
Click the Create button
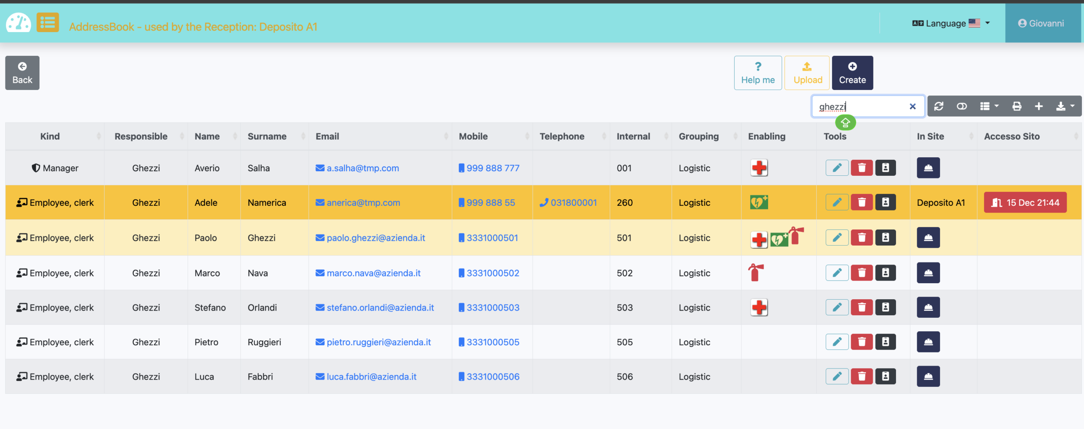tap(852, 73)
